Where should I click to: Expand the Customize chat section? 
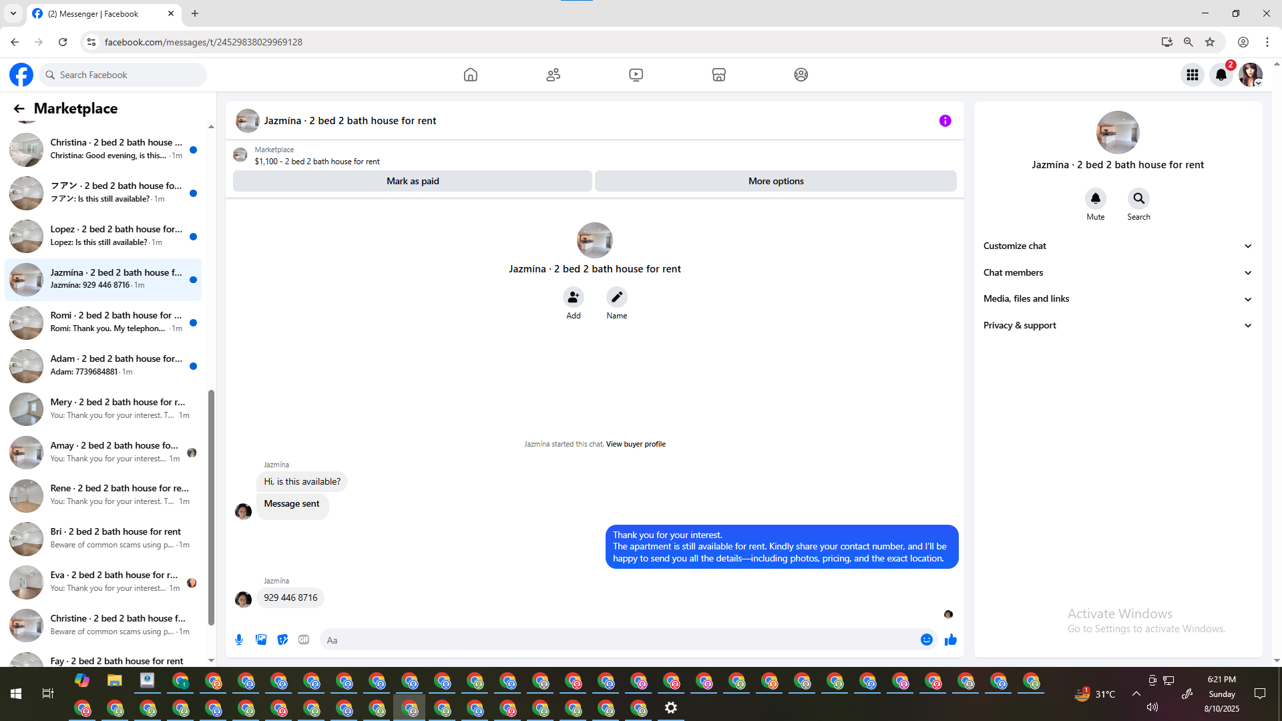(1117, 246)
